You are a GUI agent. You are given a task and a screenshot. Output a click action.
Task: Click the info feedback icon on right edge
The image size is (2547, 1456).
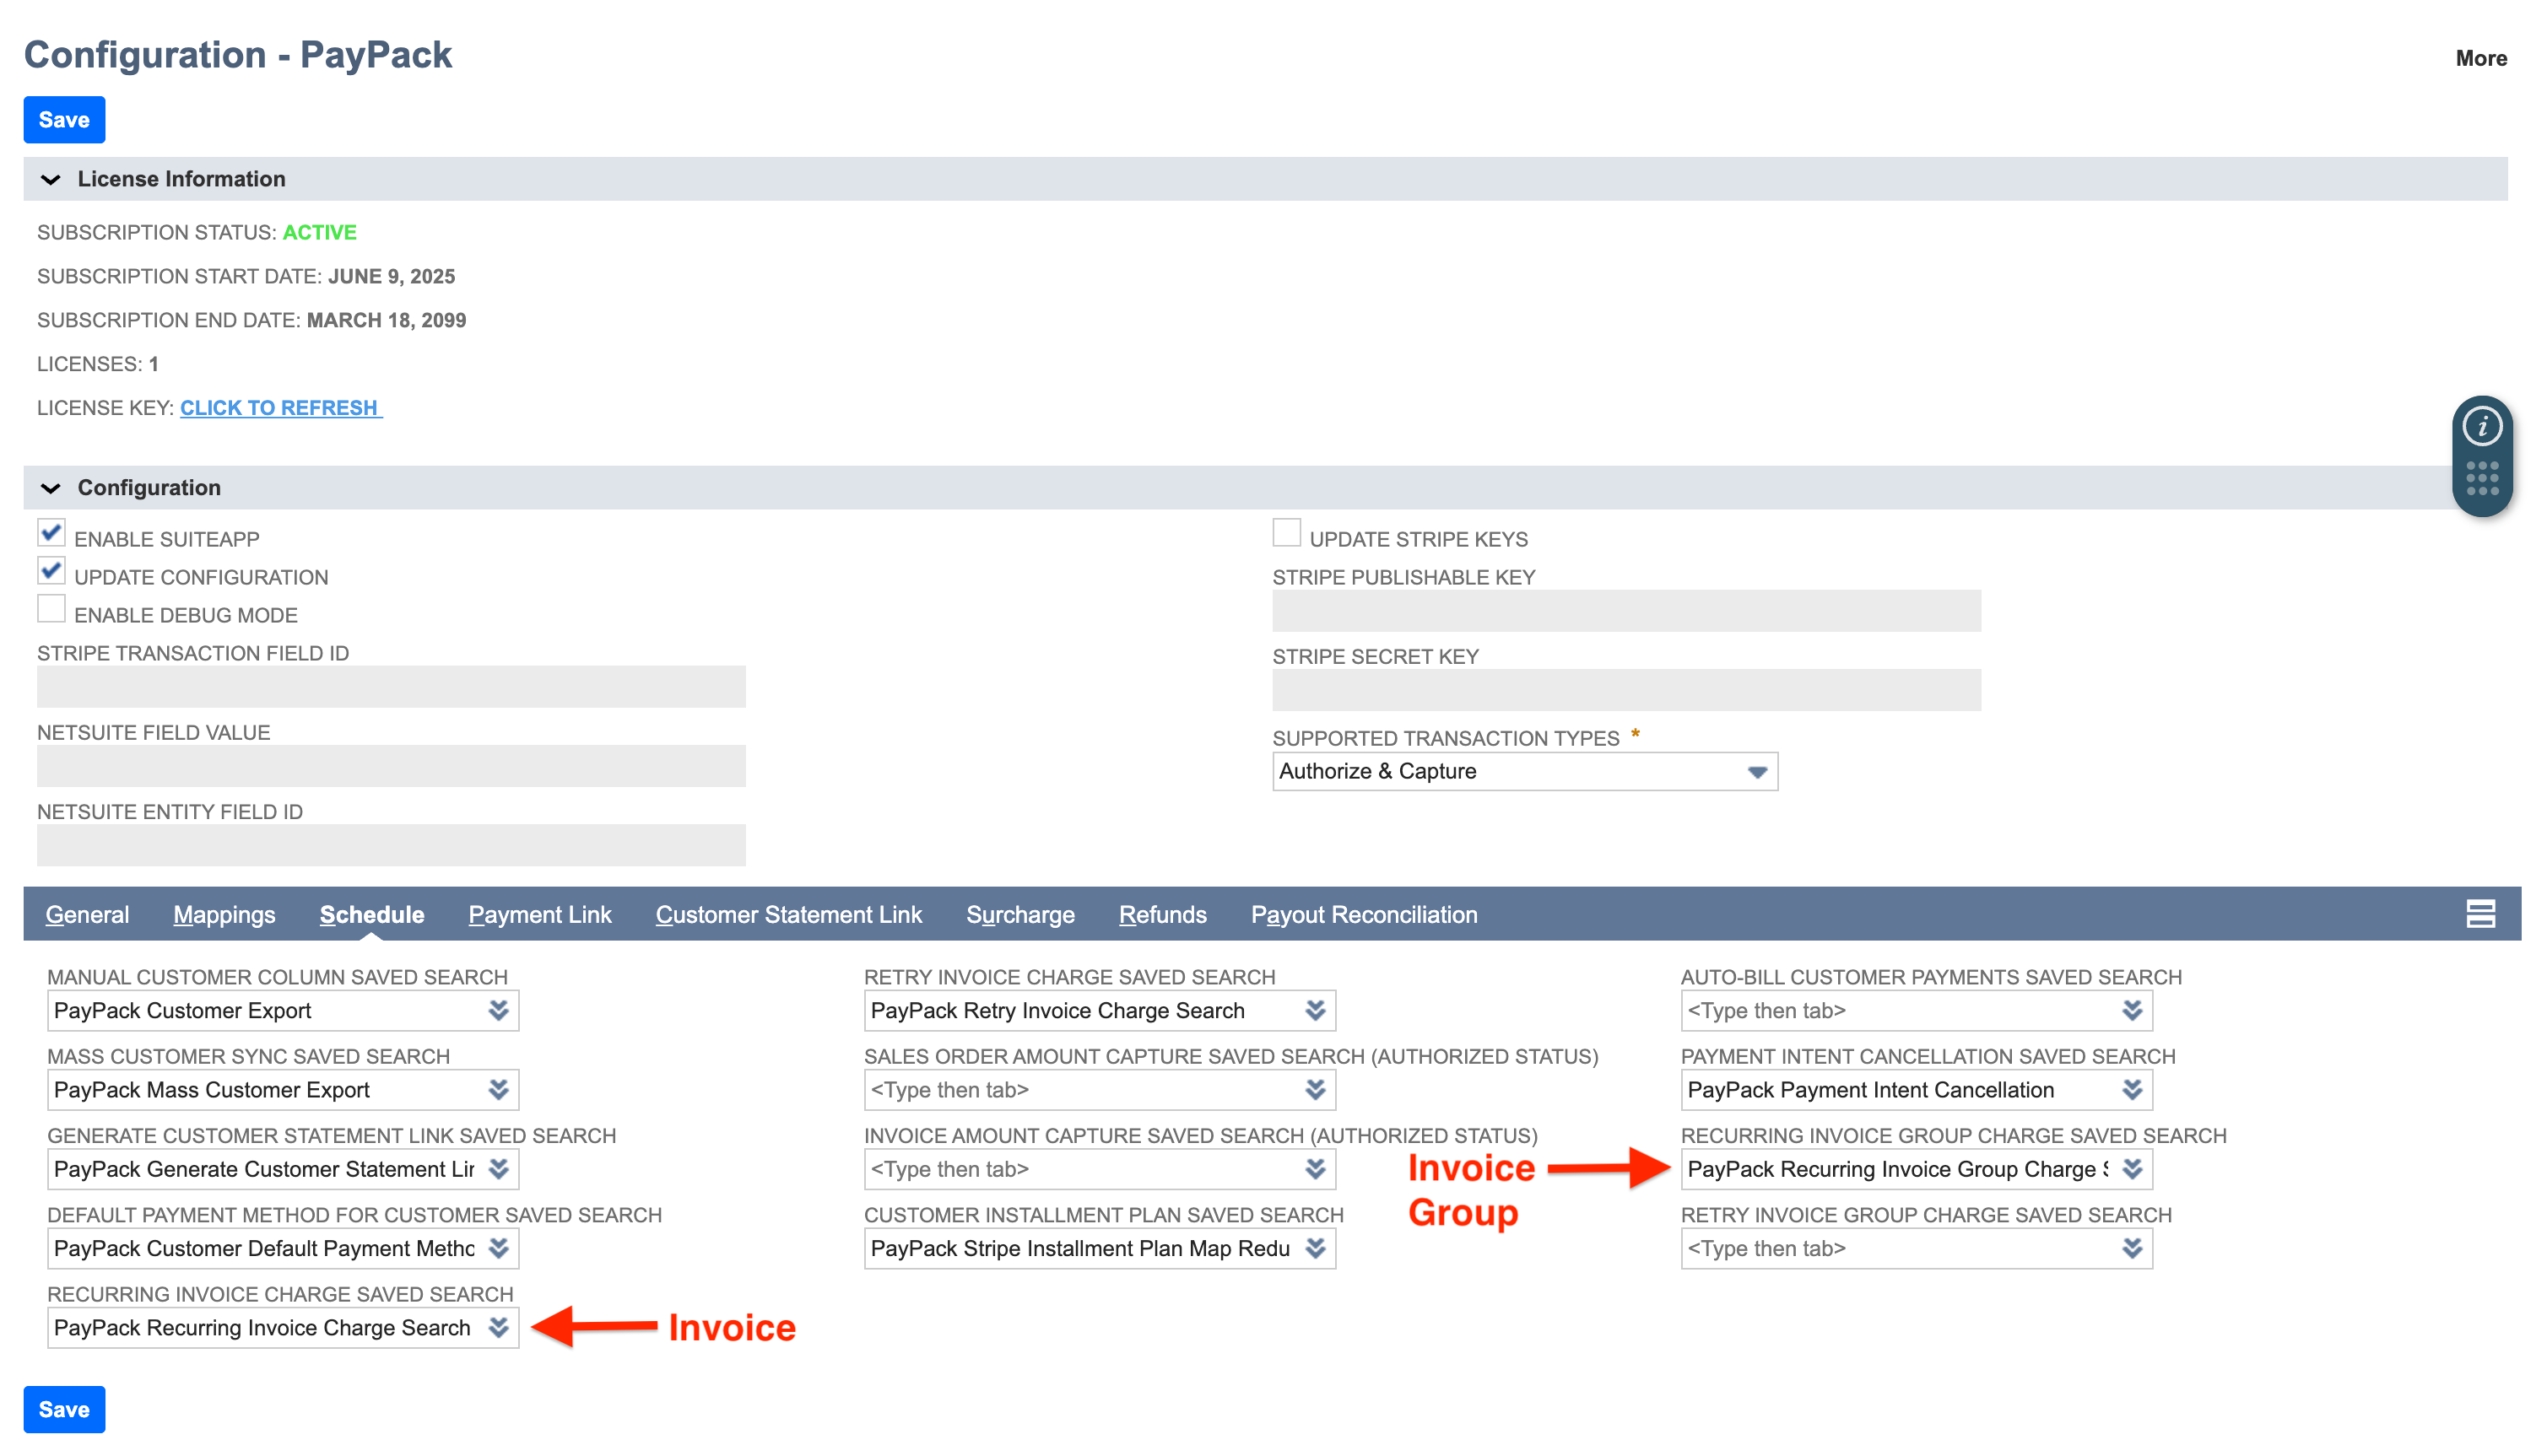[x=2483, y=425]
